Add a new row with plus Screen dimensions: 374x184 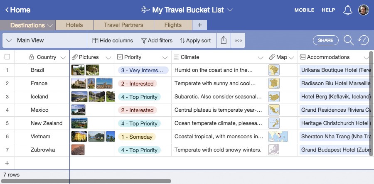[x=7, y=163]
